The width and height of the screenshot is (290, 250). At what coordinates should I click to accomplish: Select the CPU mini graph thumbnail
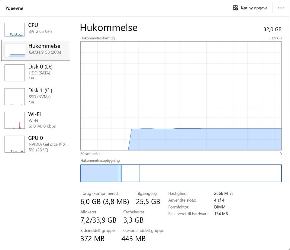(14, 29)
